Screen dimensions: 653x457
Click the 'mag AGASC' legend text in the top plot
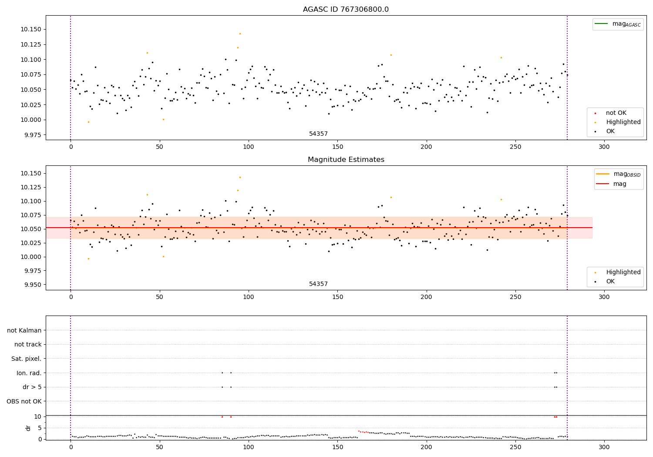[626, 24]
